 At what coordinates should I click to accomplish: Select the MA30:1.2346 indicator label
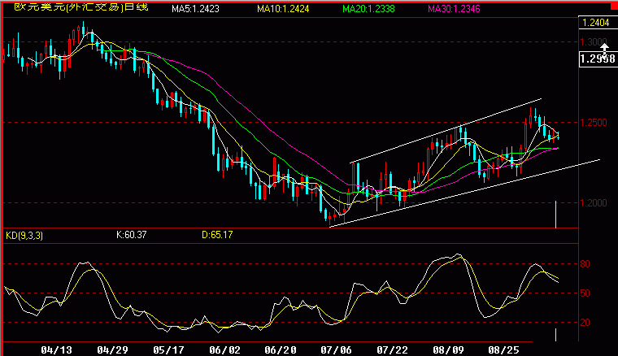pos(454,9)
